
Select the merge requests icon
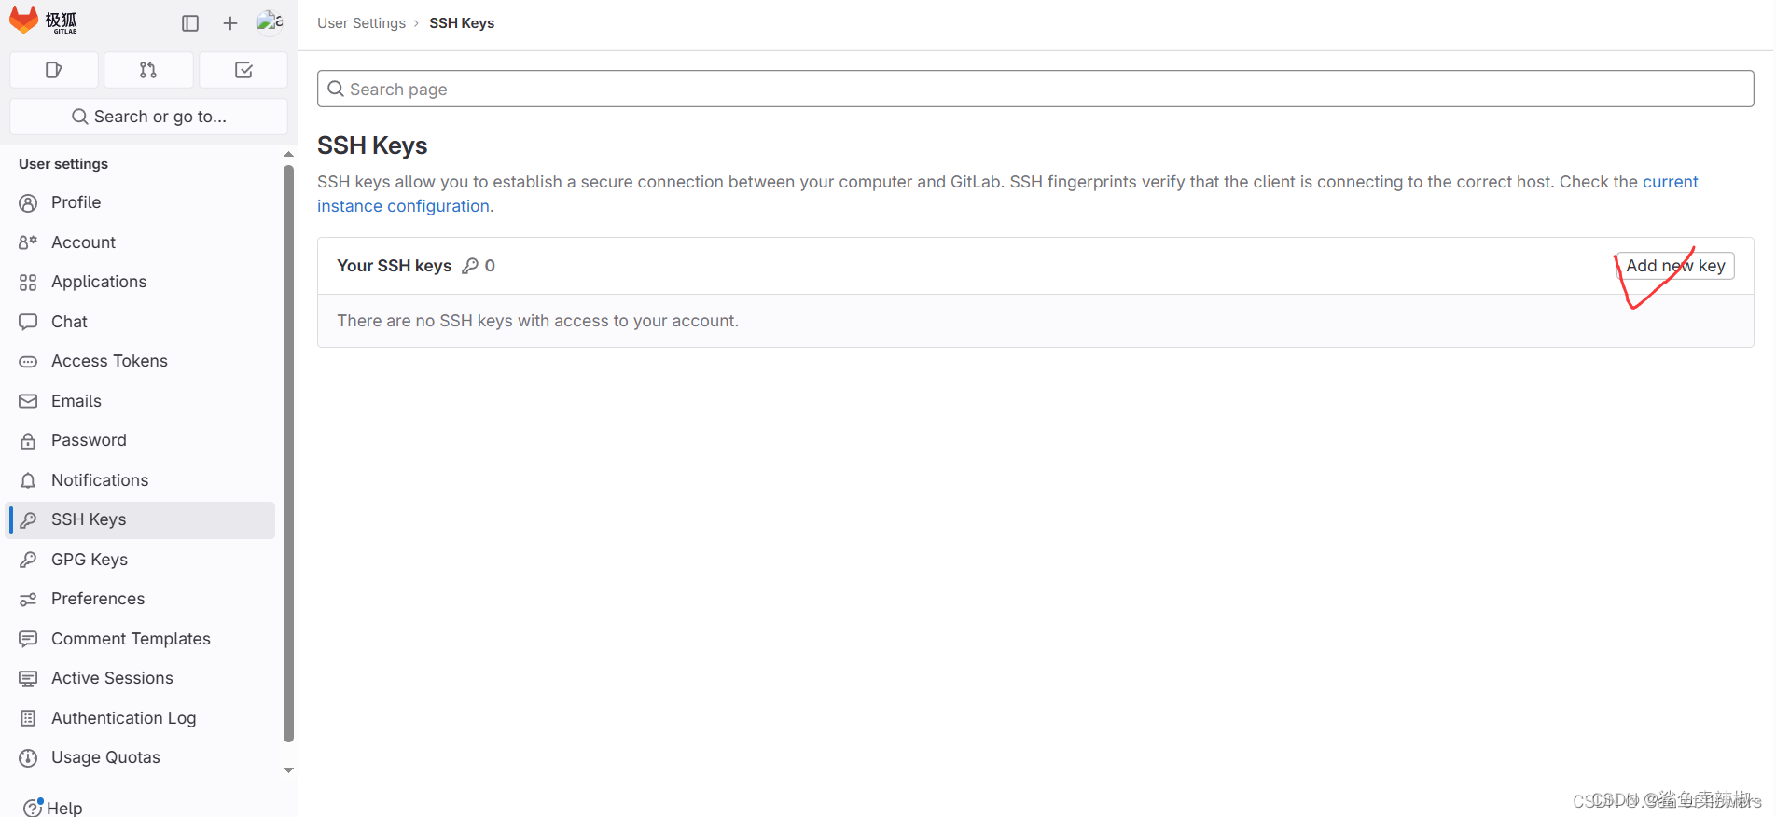click(x=148, y=69)
